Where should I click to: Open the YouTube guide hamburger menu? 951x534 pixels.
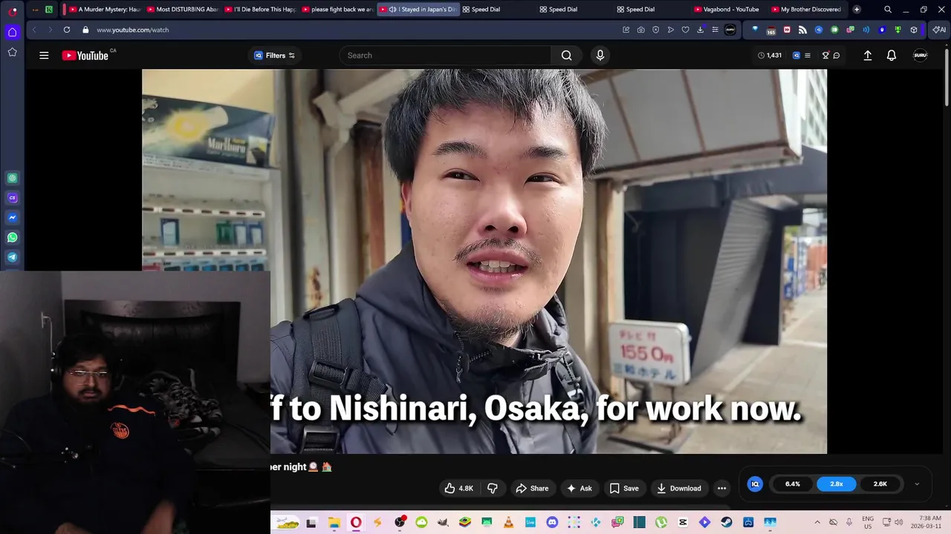[x=44, y=56]
